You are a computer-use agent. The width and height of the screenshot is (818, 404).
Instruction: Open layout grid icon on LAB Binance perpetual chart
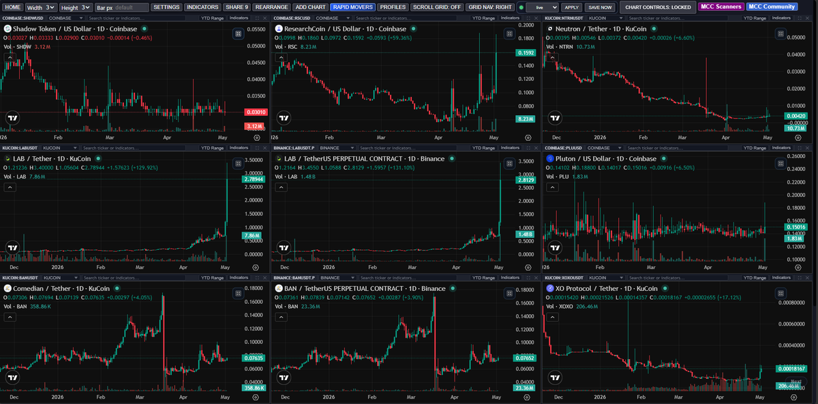click(x=509, y=163)
